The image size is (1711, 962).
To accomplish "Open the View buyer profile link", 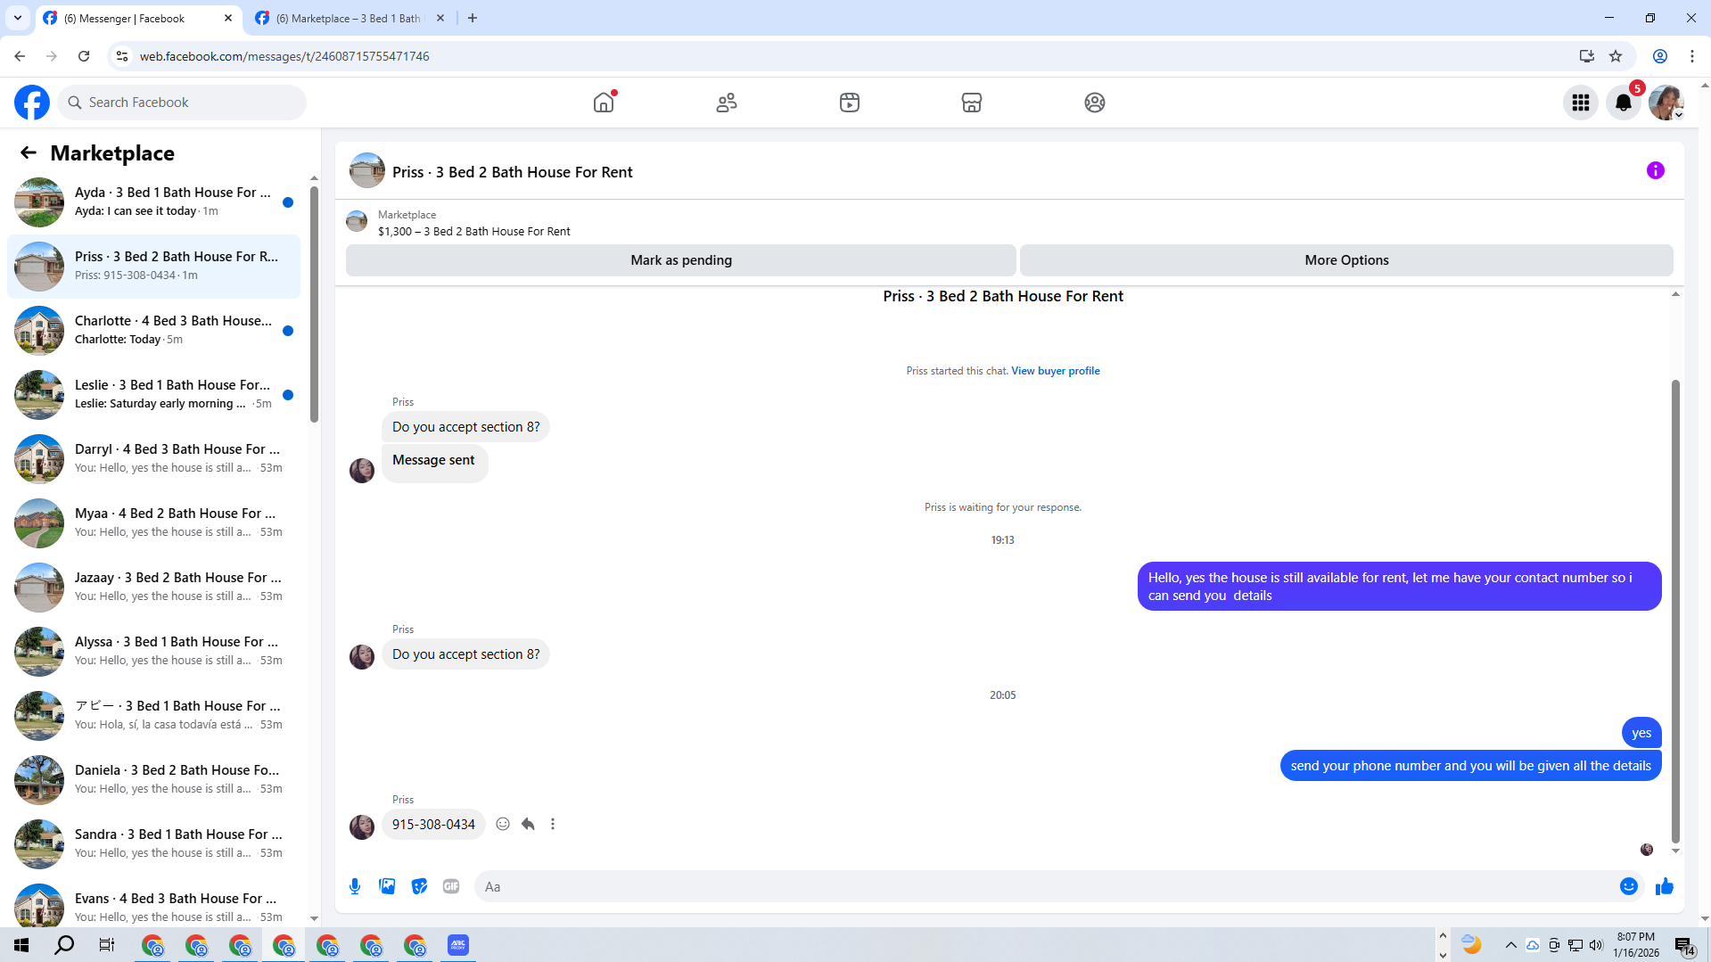I will click(1056, 371).
